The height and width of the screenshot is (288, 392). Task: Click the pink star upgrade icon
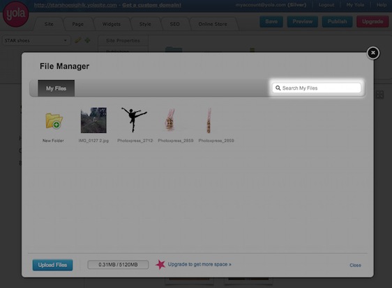(160, 264)
